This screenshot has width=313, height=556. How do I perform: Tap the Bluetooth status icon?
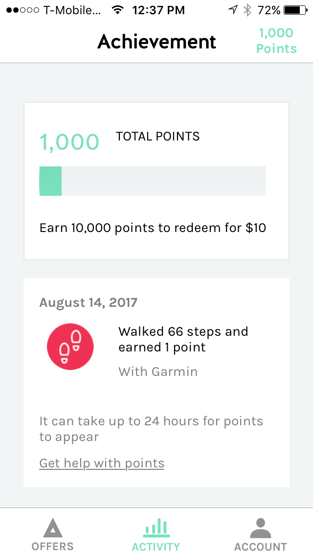tap(247, 10)
